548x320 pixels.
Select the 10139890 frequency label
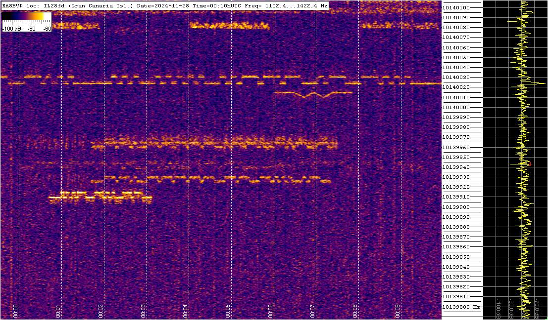click(456, 217)
